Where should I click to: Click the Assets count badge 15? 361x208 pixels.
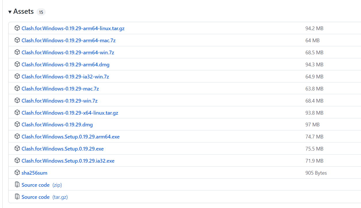[41, 12]
